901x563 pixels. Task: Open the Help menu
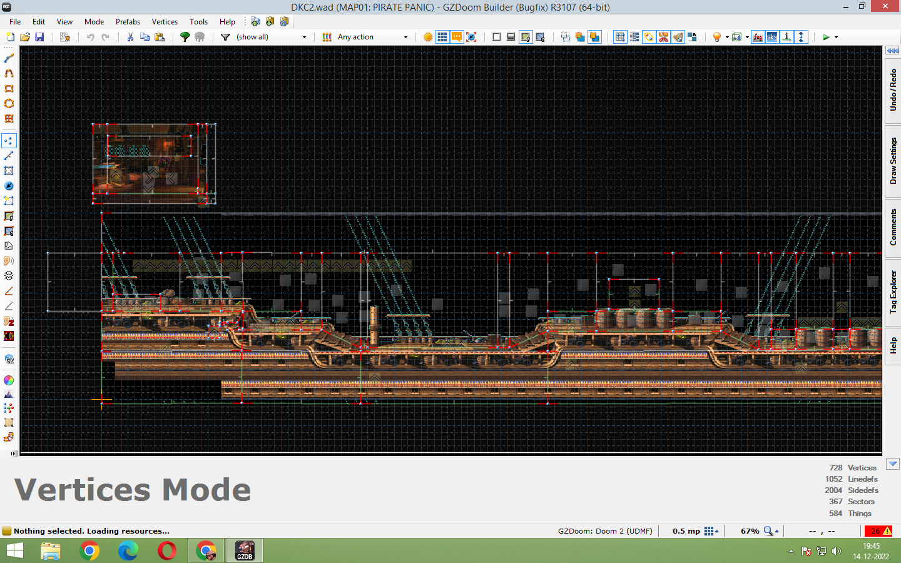227,21
